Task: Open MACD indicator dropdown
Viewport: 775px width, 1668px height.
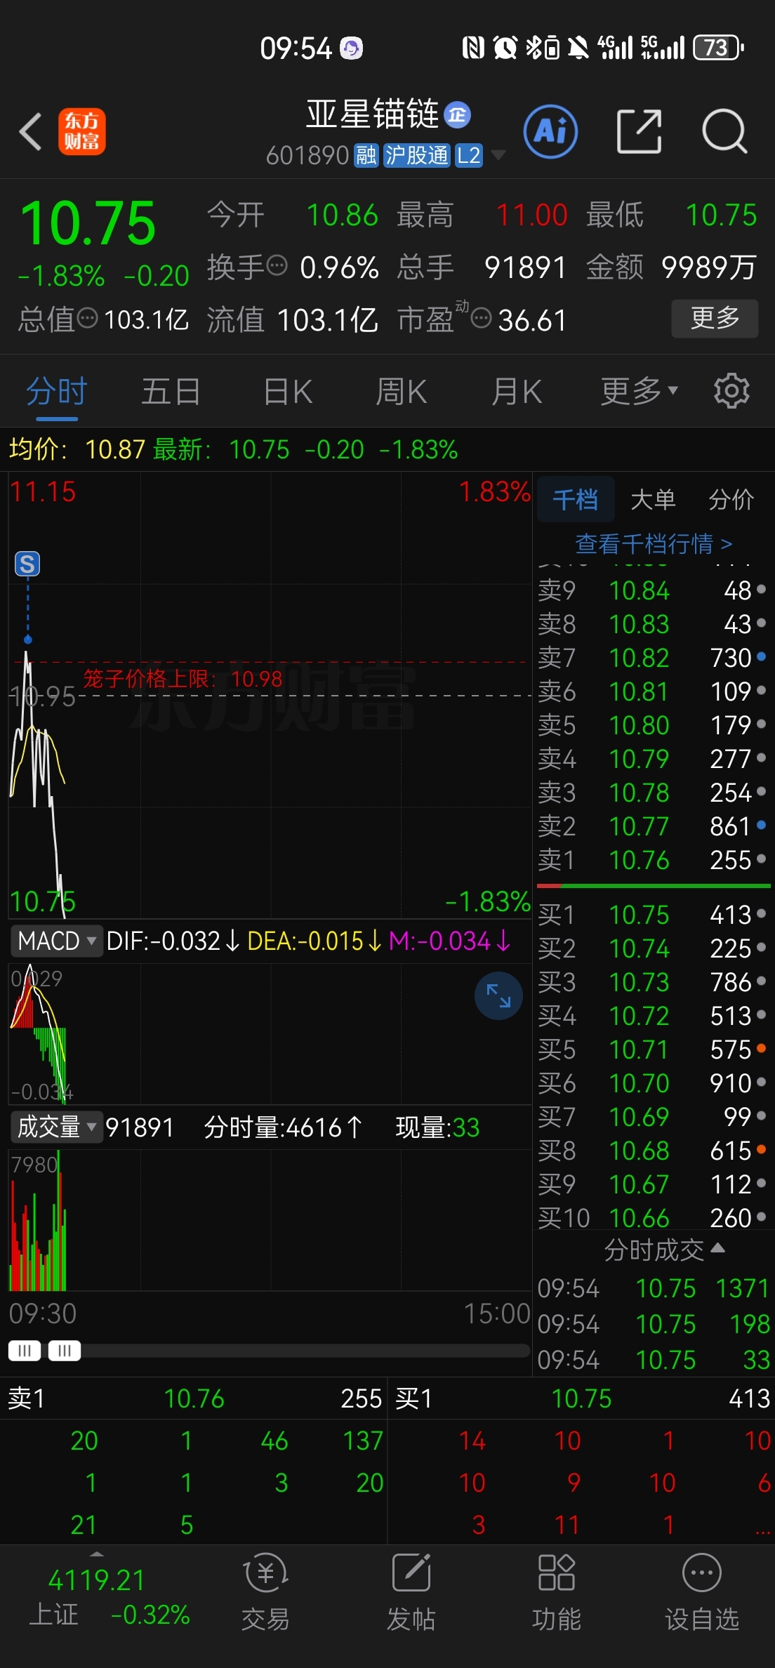Action: [x=56, y=941]
